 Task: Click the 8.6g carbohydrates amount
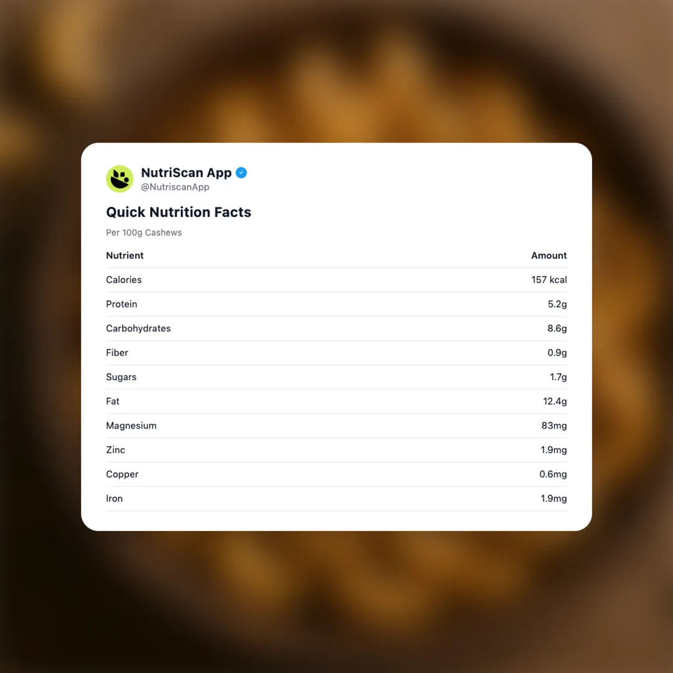click(556, 328)
